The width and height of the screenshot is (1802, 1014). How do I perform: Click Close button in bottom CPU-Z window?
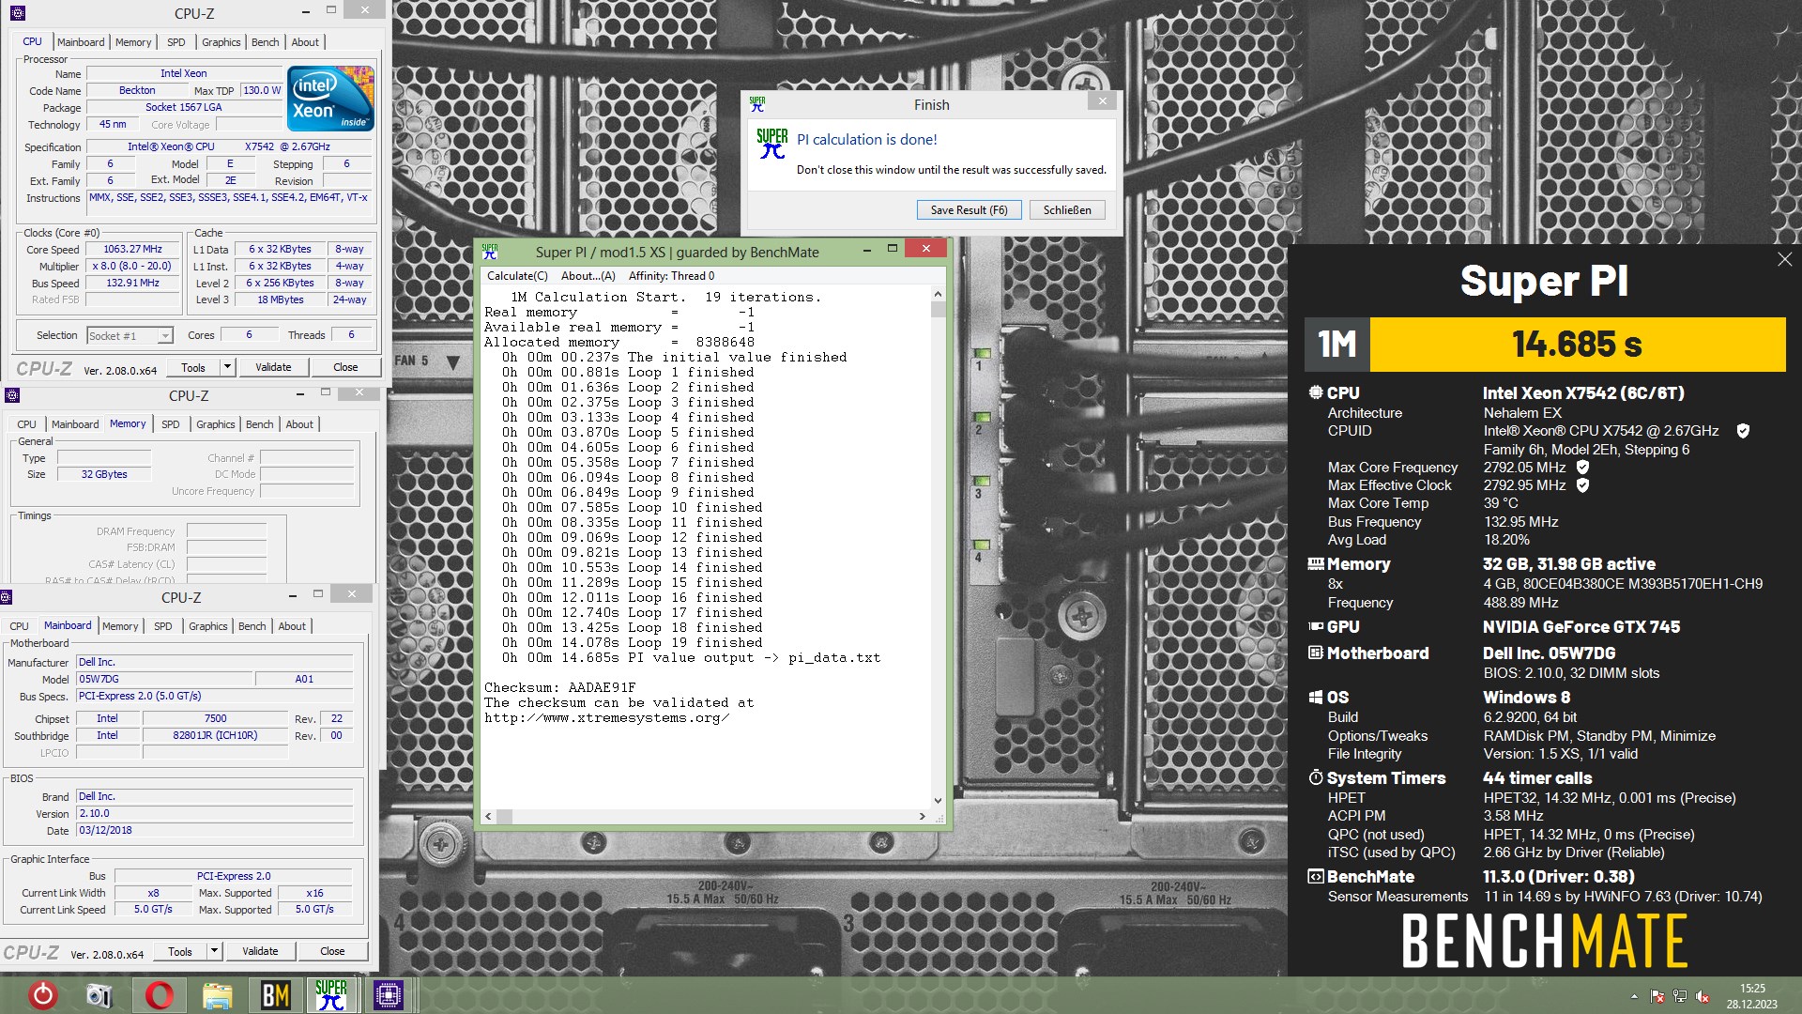pos(332,951)
